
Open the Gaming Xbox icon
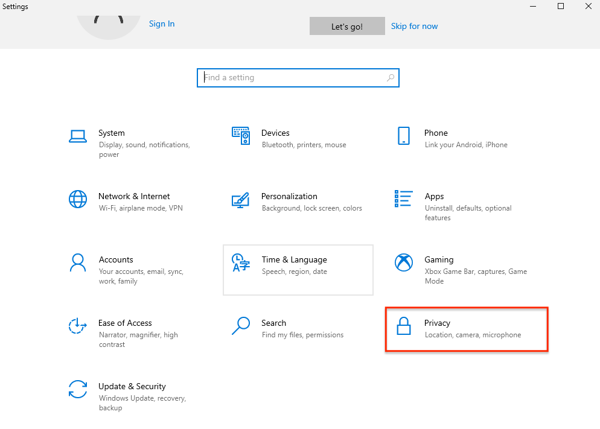tap(404, 262)
